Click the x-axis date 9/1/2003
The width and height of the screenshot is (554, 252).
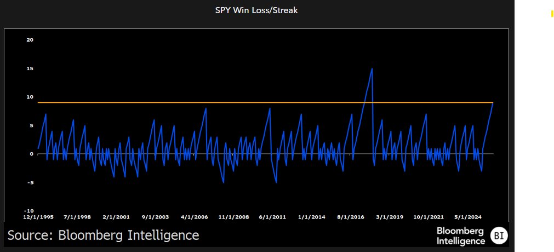coord(156,217)
